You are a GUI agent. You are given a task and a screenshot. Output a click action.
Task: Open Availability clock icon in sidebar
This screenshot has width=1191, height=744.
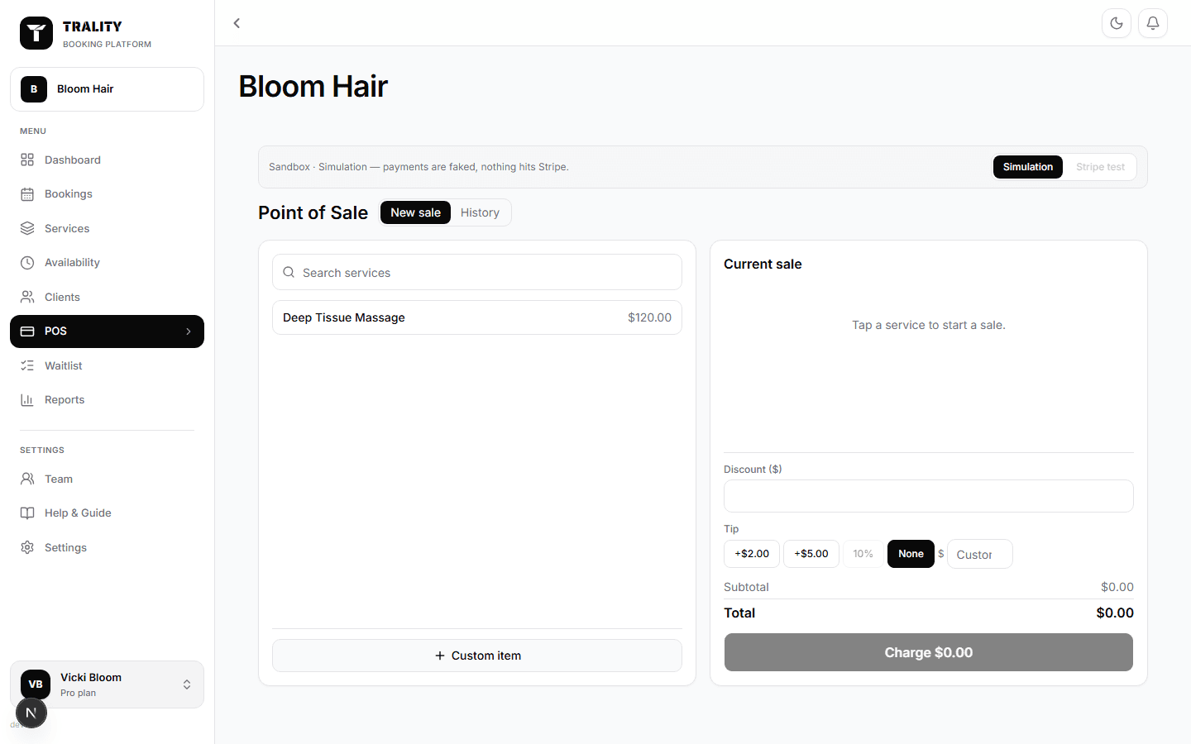pos(27,263)
